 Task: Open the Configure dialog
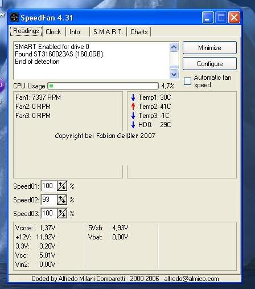tap(209, 64)
